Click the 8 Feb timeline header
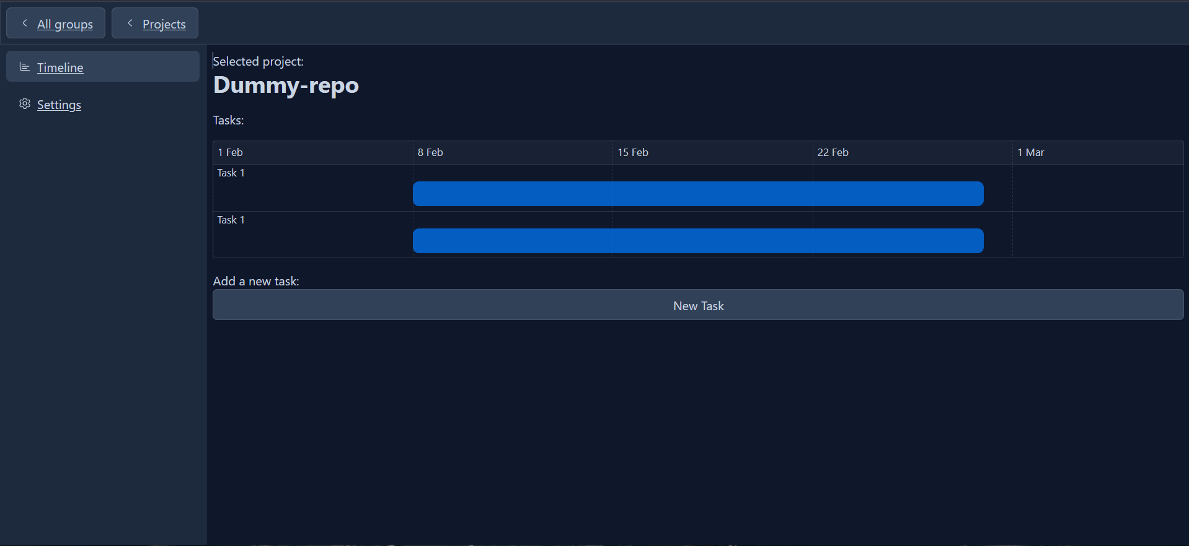The width and height of the screenshot is (1189, 546). (x=430, y=152)
